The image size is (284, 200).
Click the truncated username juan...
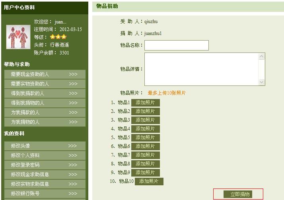point(60,22)
